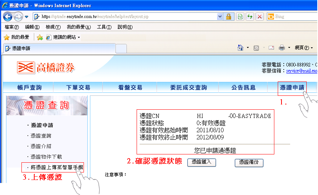
Task: Click the Home page icon
Action: 240,48
